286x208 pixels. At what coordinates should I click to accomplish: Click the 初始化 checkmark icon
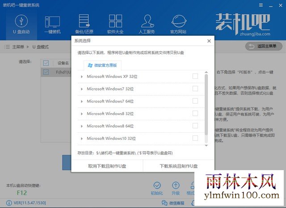tap(157, 185)
